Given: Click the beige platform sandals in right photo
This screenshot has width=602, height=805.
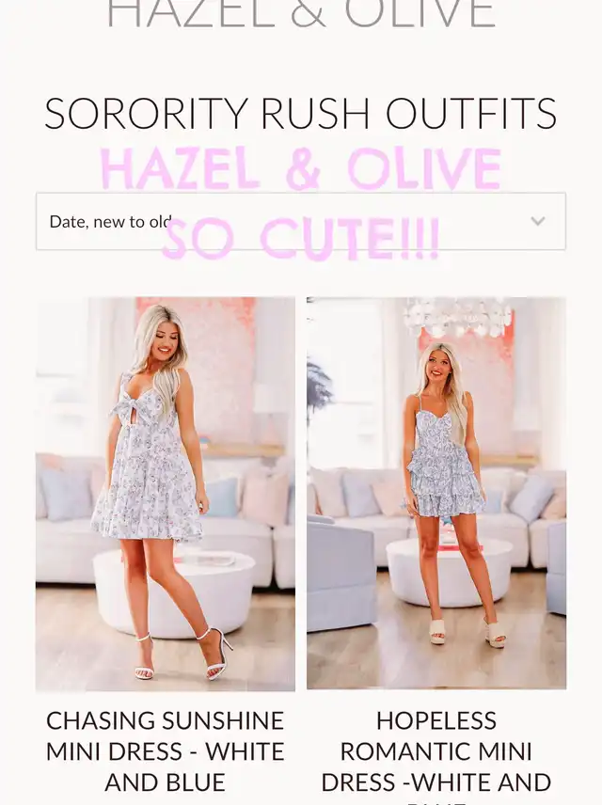Looking at the screenshot, I should 467,633.
